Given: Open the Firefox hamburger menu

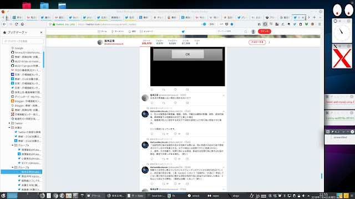Looking at the screenshot, I should (x=319, y=24).
